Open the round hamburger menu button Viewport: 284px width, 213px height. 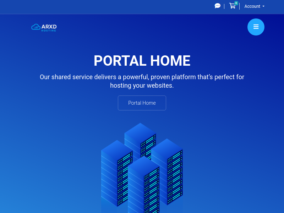(256, 27)
